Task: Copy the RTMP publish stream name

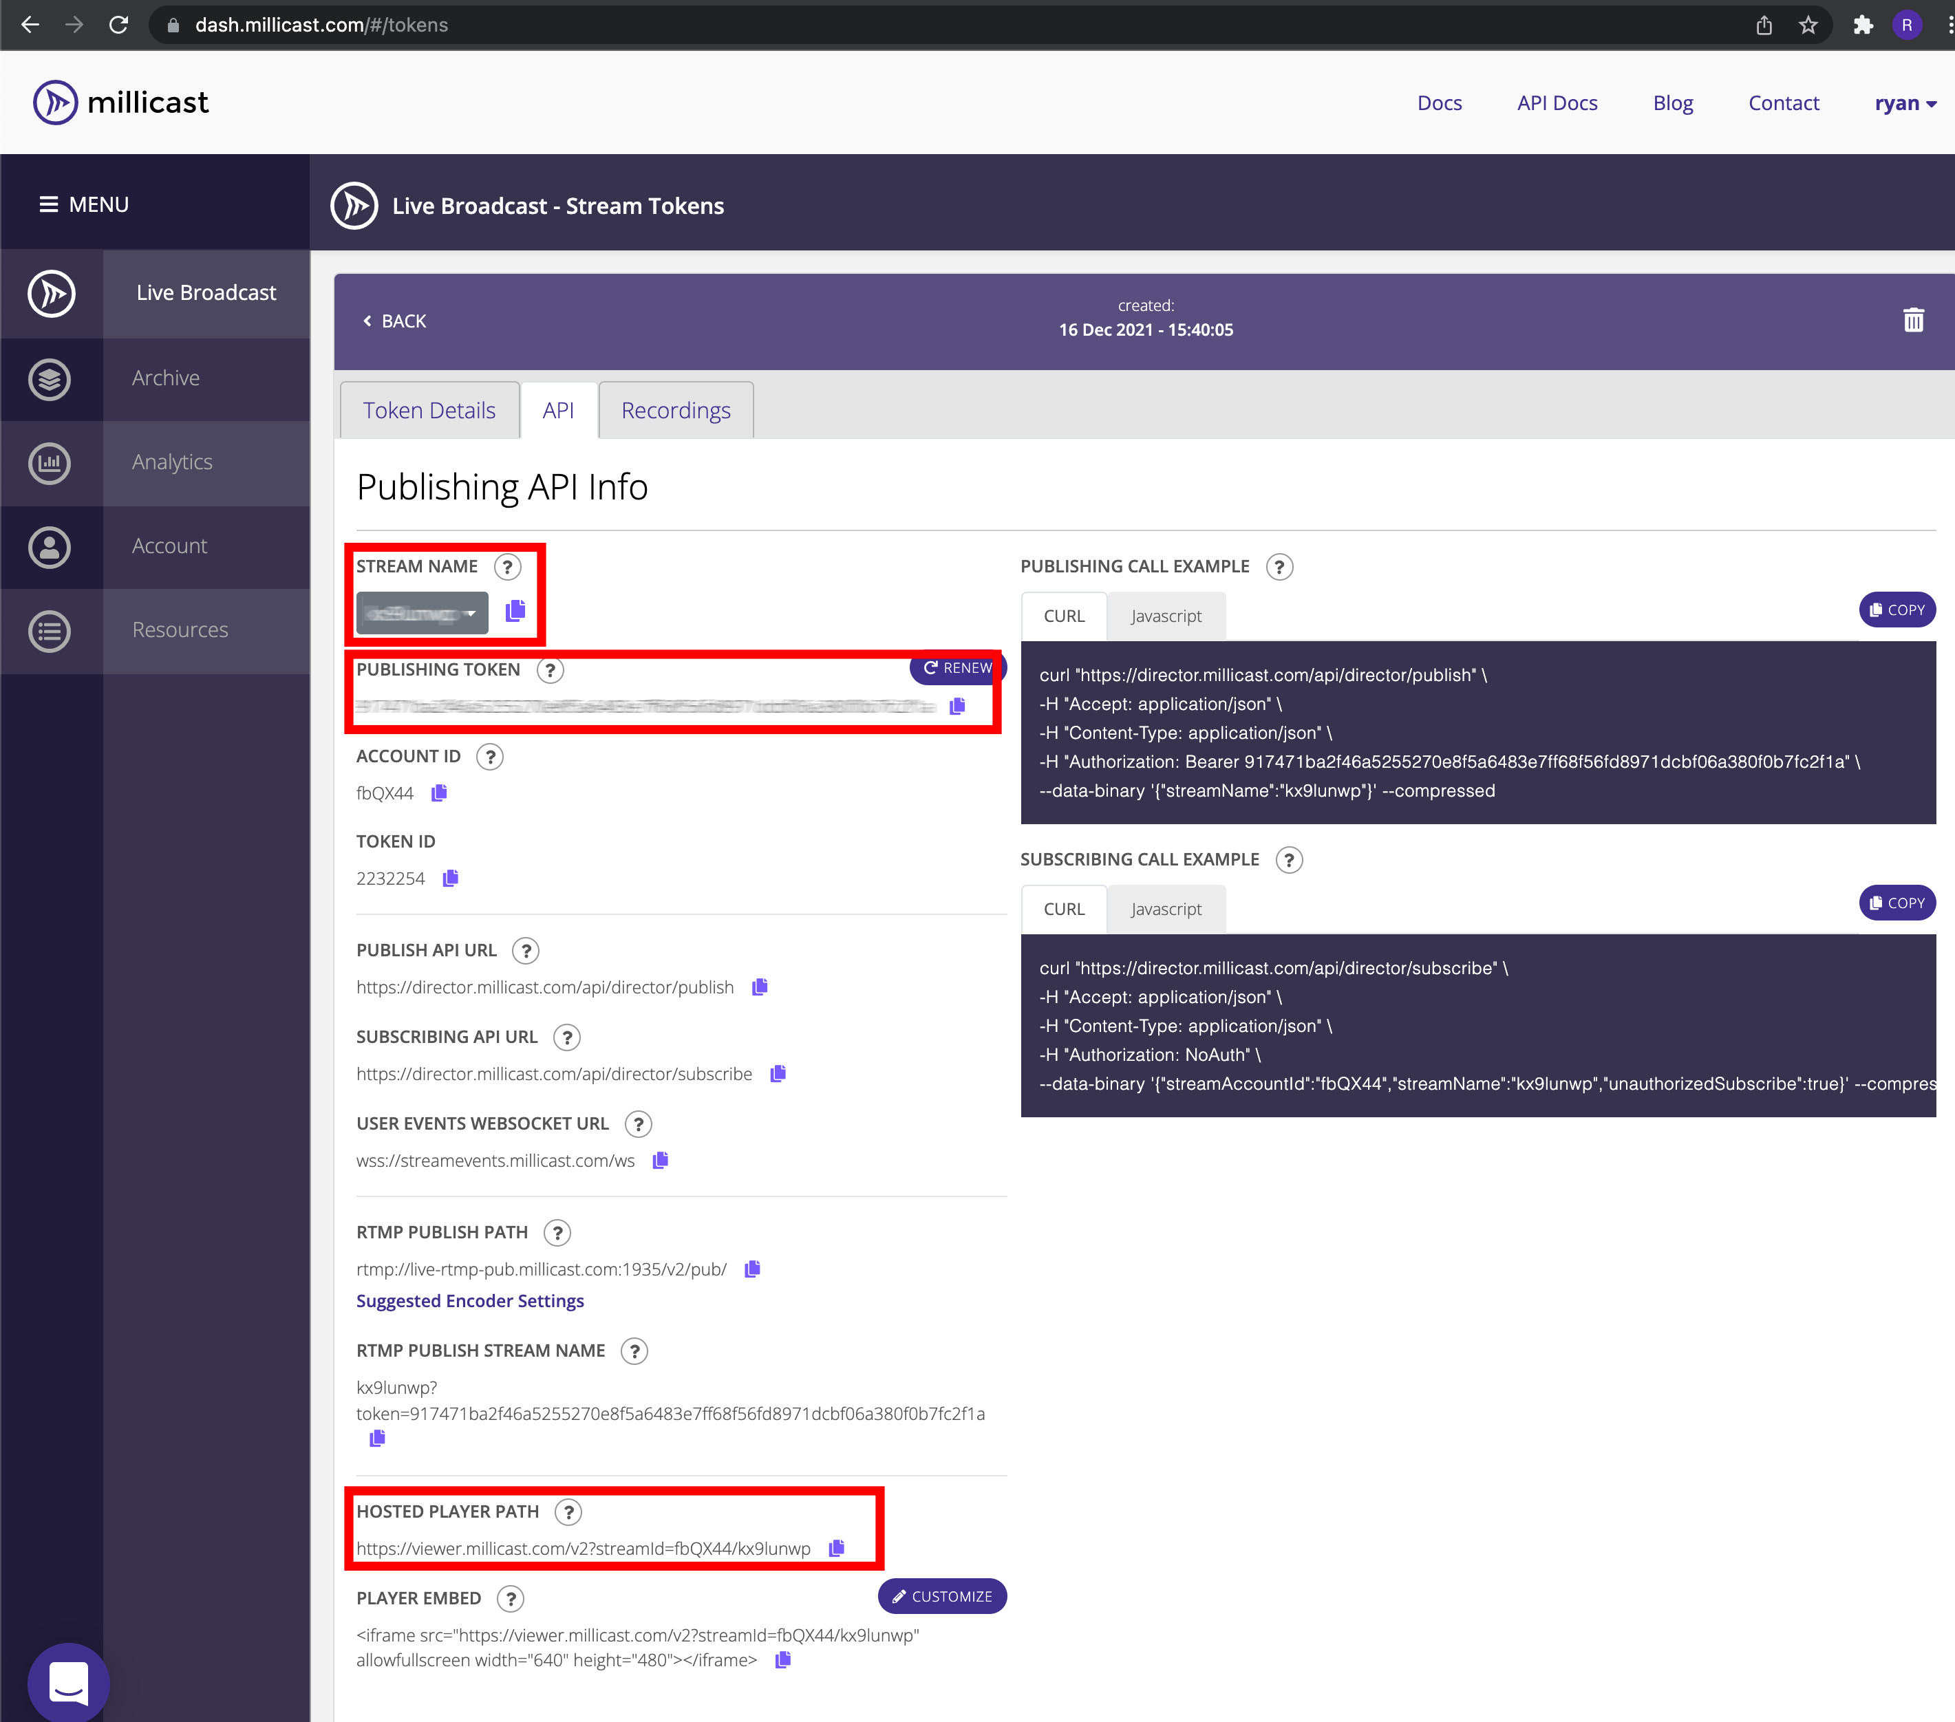Action: point(377,1438)
